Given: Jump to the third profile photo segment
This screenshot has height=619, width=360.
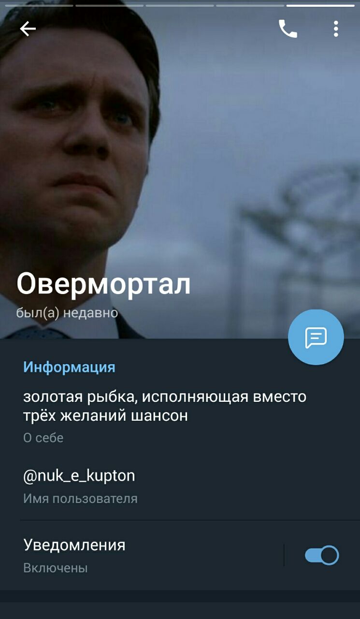Looking at the screenshot, I should pos(180,6).
